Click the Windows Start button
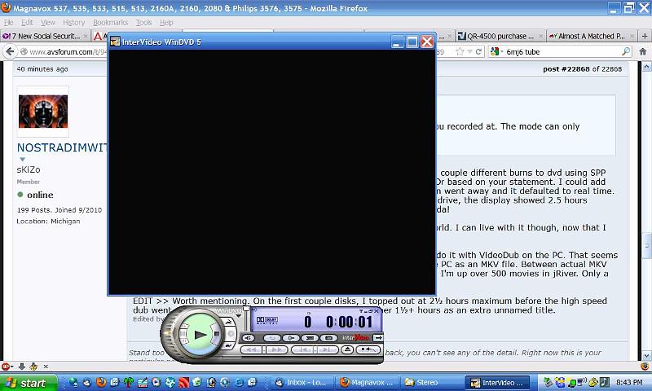Screen dimensions: 652x391 [x=28, y=382]
